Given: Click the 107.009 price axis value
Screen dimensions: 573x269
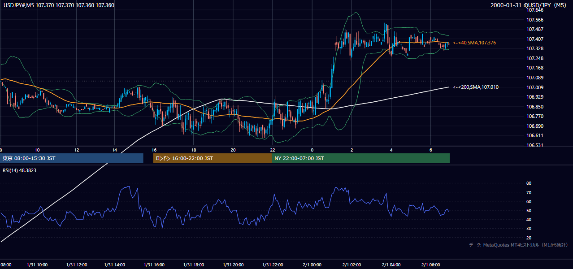Looking at the screenshot, I should 534,87.
